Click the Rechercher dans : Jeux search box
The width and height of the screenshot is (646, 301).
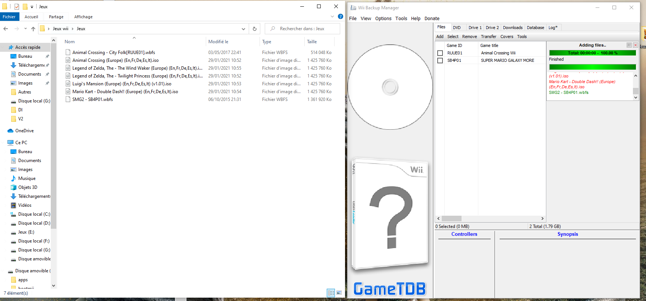302,29
